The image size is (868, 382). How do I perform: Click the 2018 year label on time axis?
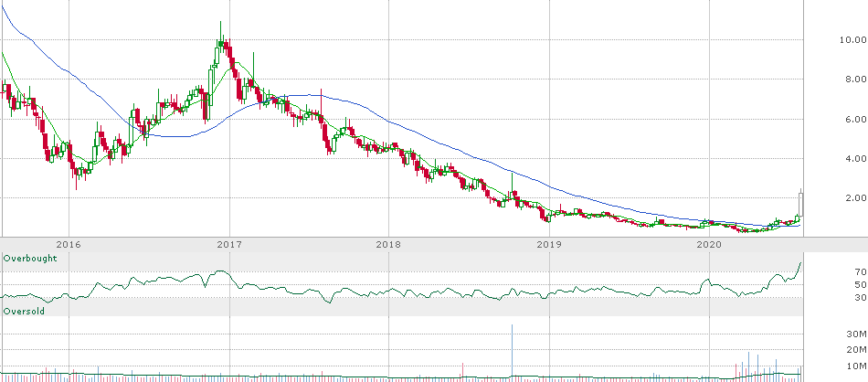pos(389,244)
